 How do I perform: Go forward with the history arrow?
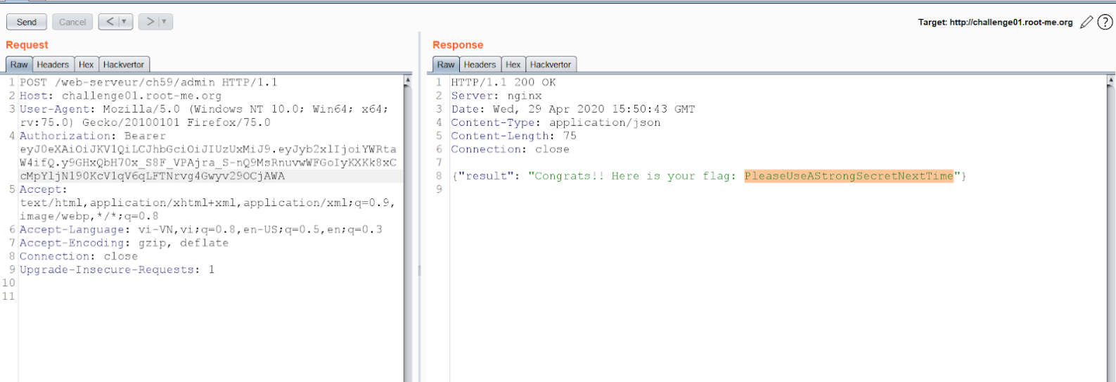150,22
